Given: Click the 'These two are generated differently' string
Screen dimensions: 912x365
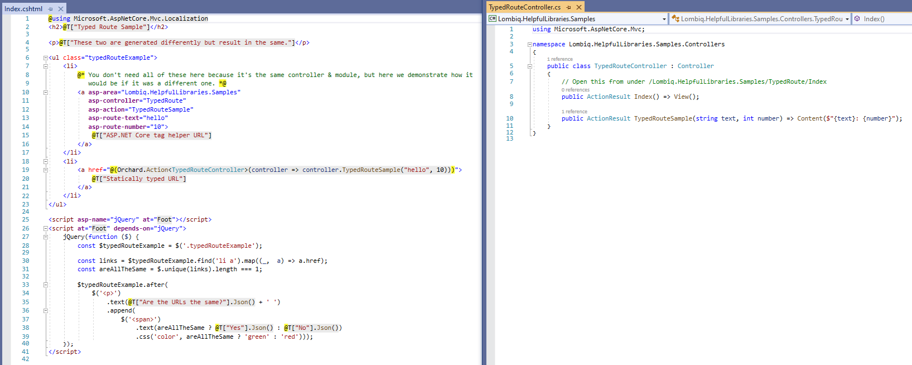Looking at the screenshot, I should pyautogui.click(x=181, y=42).
